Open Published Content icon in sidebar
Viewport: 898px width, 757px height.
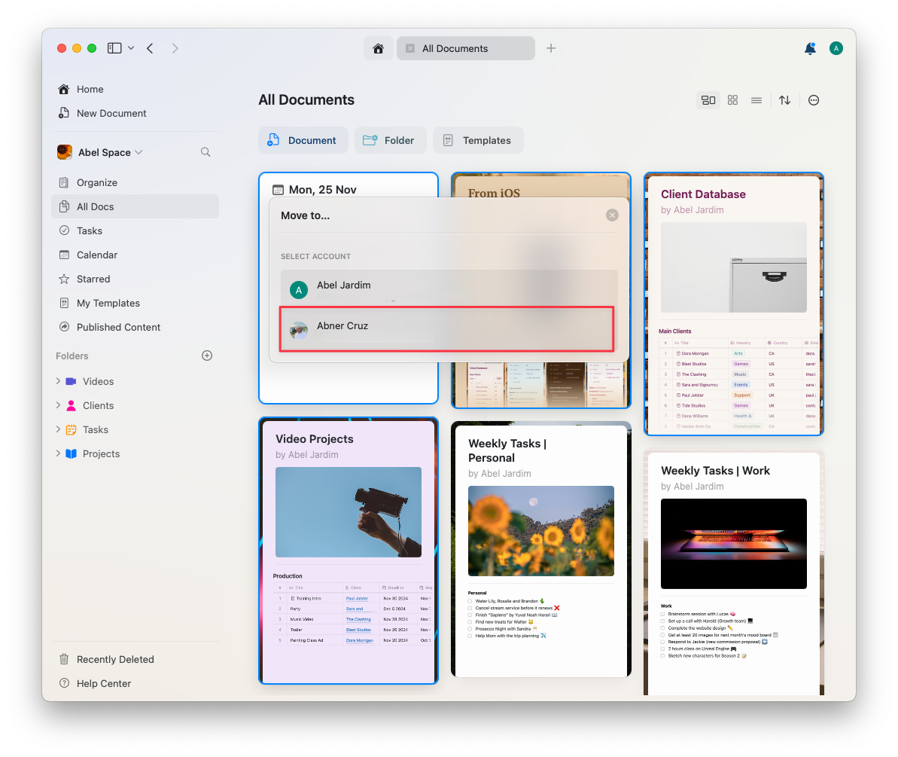point(64,327)
